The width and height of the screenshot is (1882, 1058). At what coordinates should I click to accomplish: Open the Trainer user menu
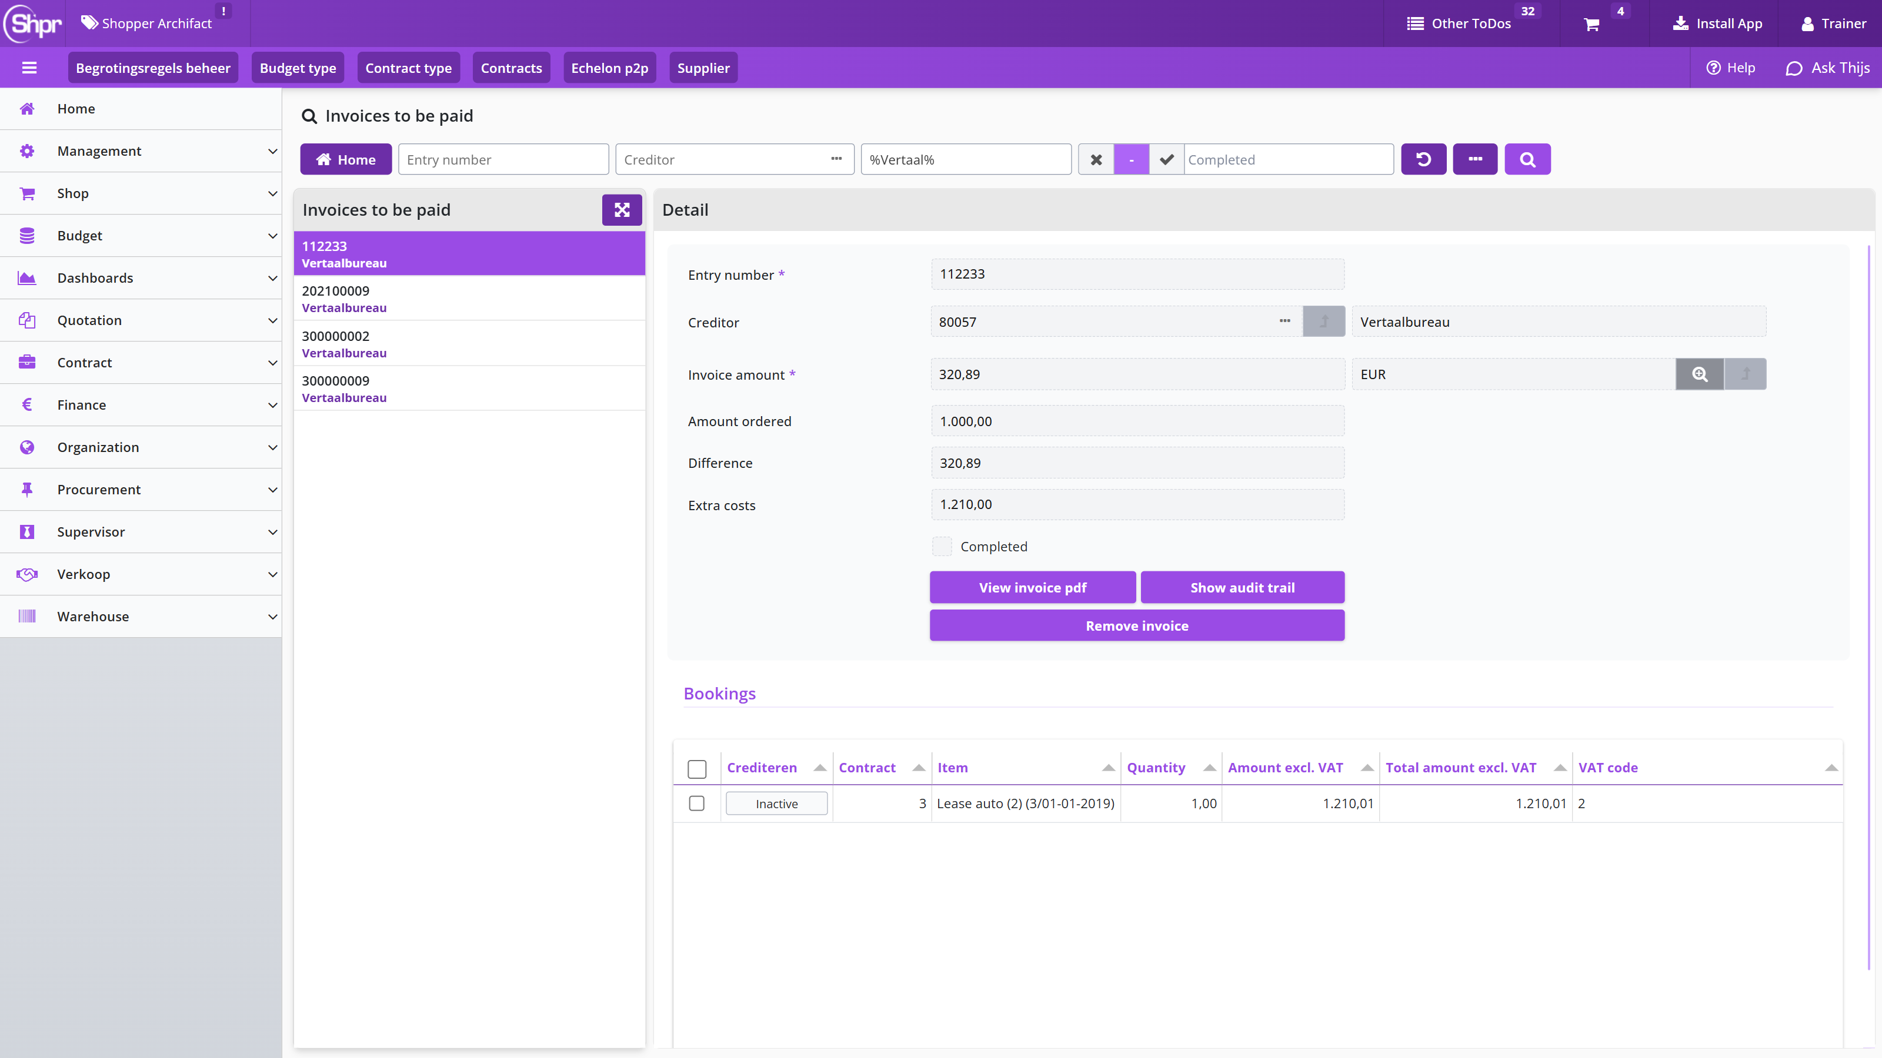[1834, 24]
